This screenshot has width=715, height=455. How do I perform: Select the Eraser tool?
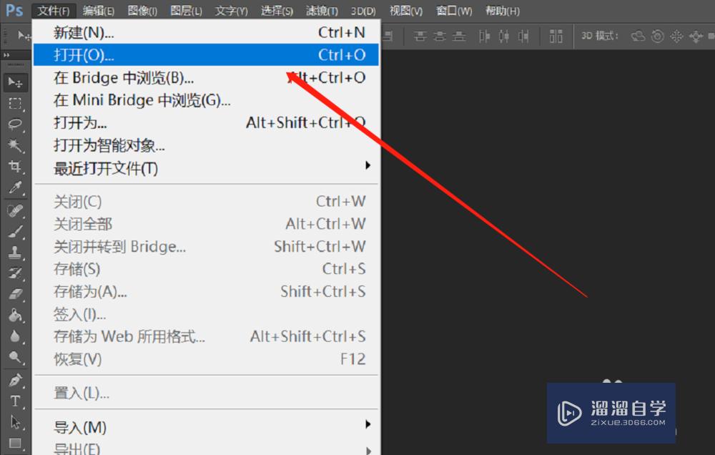point(15,294)
